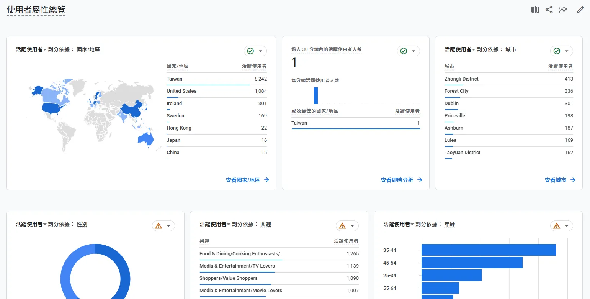Viewport: 590px width, 299px height.
Task: Change the 年齡 dimension selector
Action: coord(449,224)
